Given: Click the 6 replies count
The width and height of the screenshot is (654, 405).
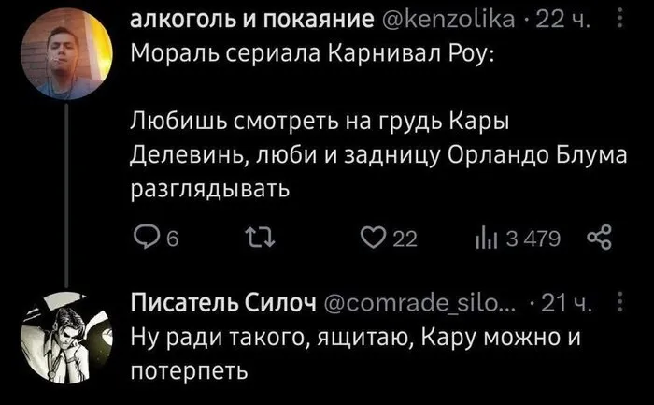Looking at the screenshot, I should (161, 241).
